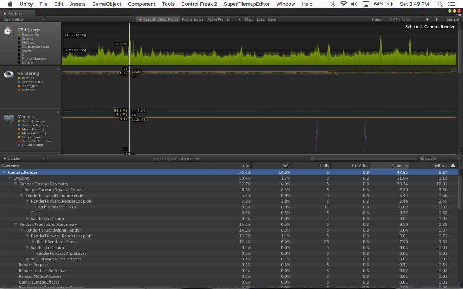This screenshot has width=463, height=289.
Task: Collapse Render.TransparentGeometry row
Action: click(16, 225)
